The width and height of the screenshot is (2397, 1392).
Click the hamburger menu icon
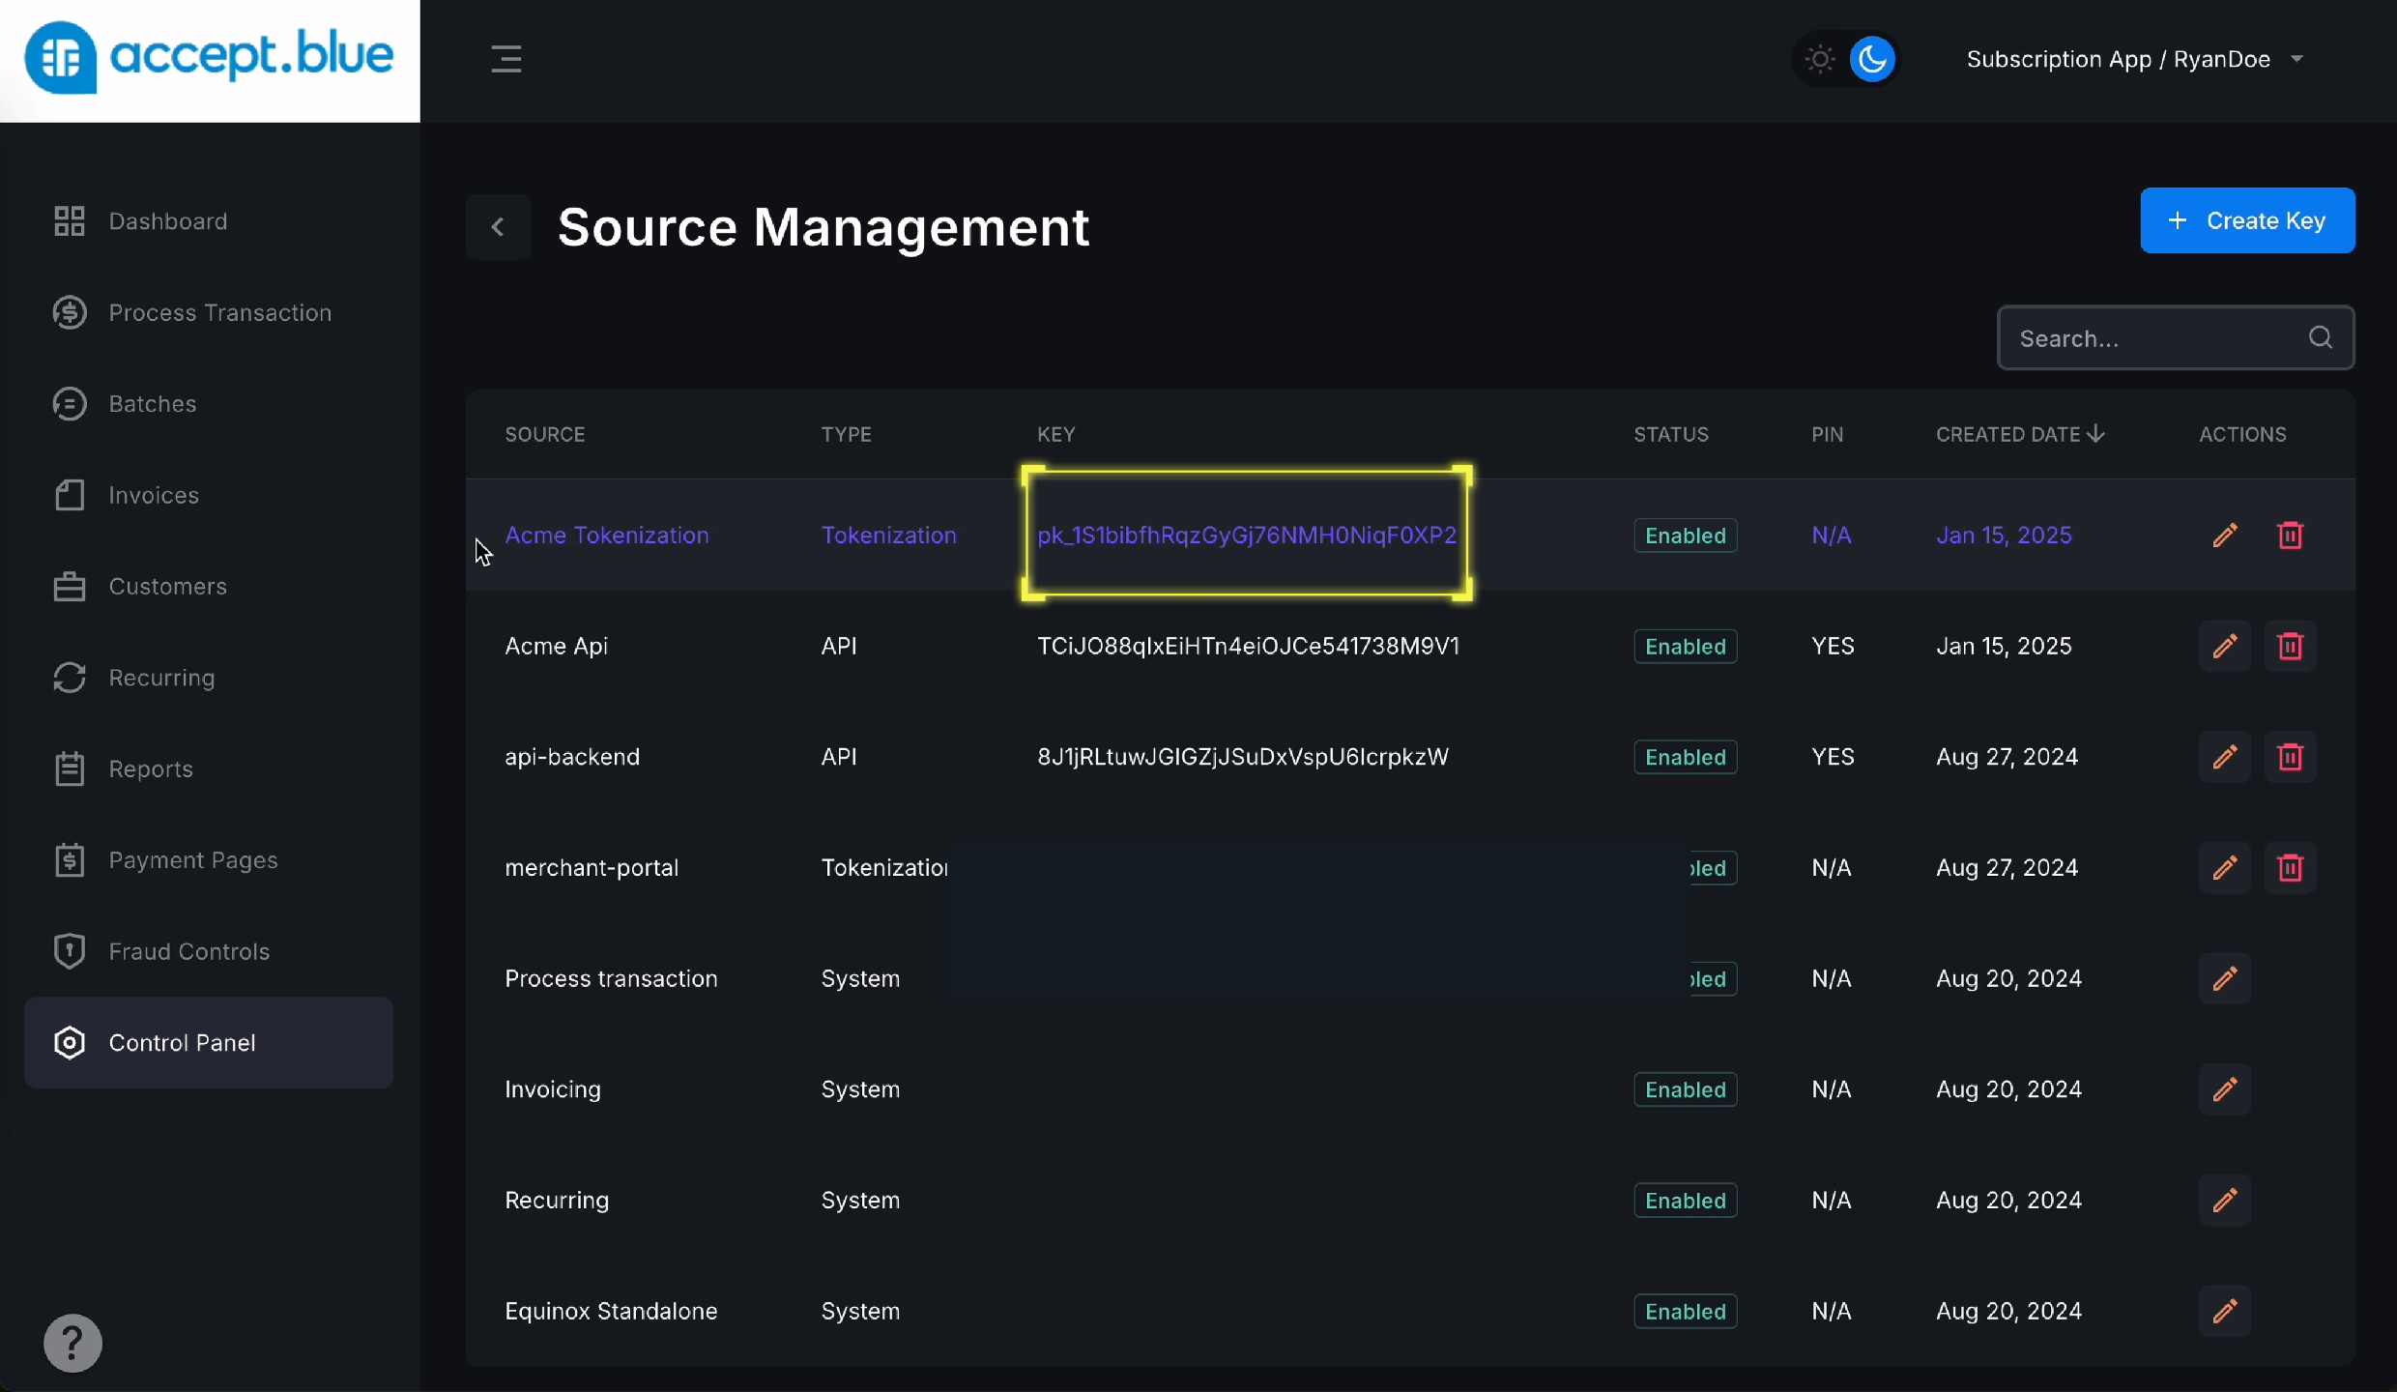pos(507,58)
